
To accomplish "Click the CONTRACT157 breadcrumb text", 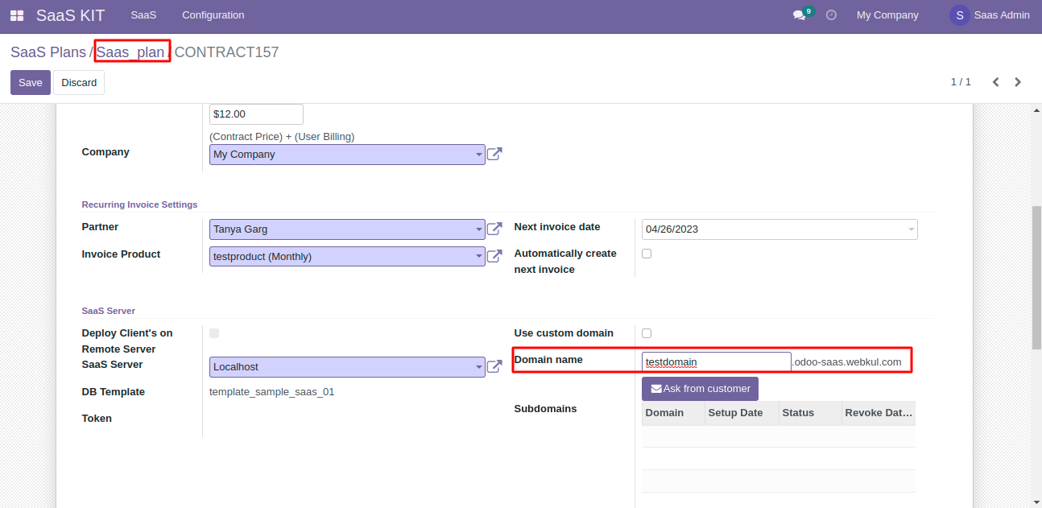I will click(x=226, y=52).
